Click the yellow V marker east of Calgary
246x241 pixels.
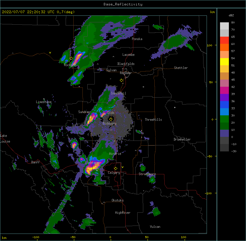point(122,167)
